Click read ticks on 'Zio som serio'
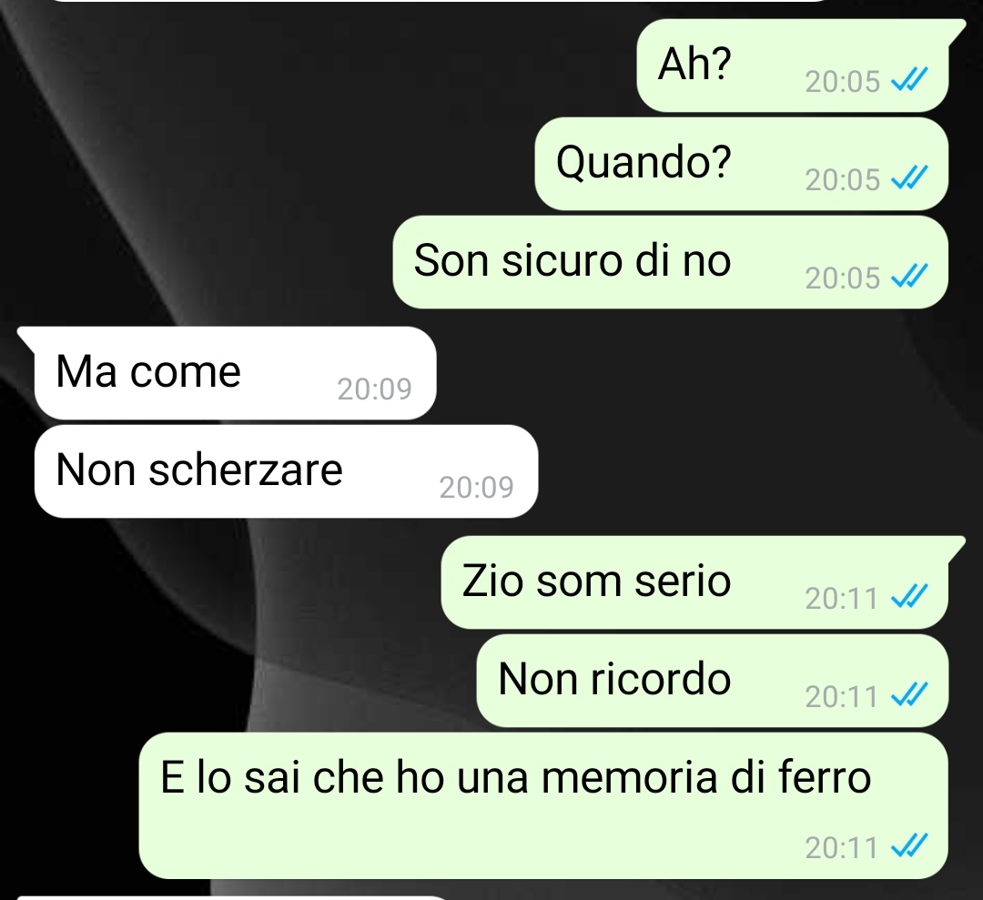 point(909,597)
